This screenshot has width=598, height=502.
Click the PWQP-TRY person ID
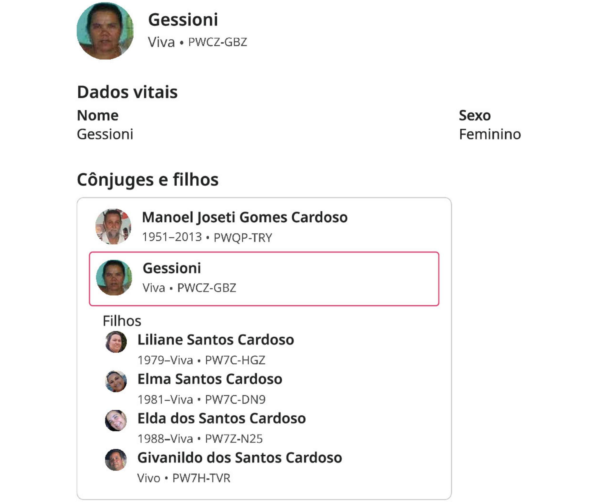click(243, 238)
